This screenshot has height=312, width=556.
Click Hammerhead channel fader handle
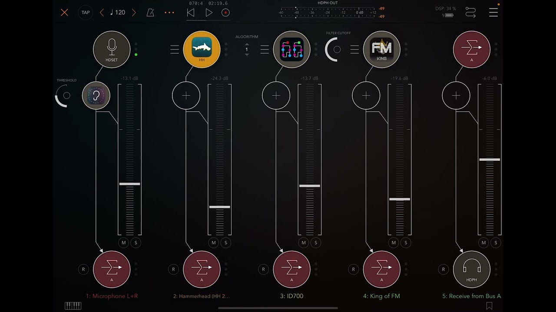[x=219, y=207]
